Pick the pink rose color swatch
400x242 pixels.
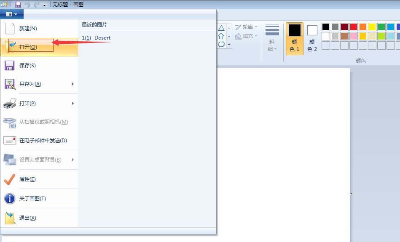click(354, 36)
